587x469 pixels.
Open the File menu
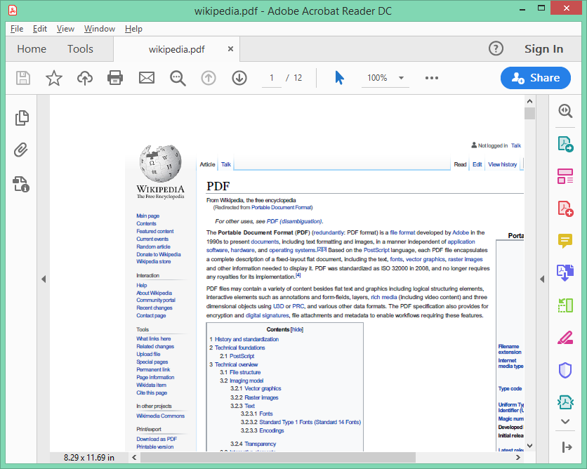point(17,29)
